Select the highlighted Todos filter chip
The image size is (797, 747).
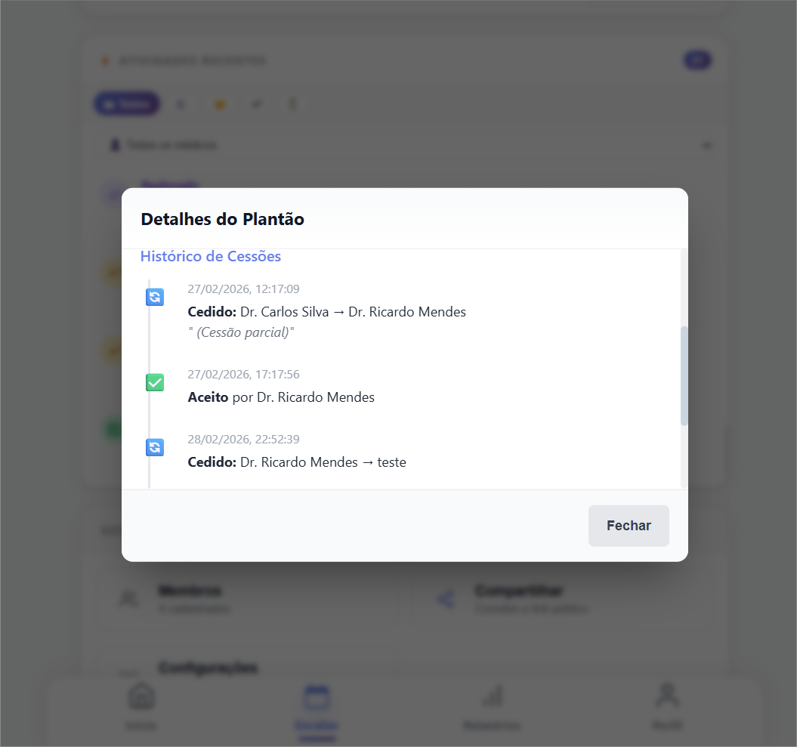point(127,104)
